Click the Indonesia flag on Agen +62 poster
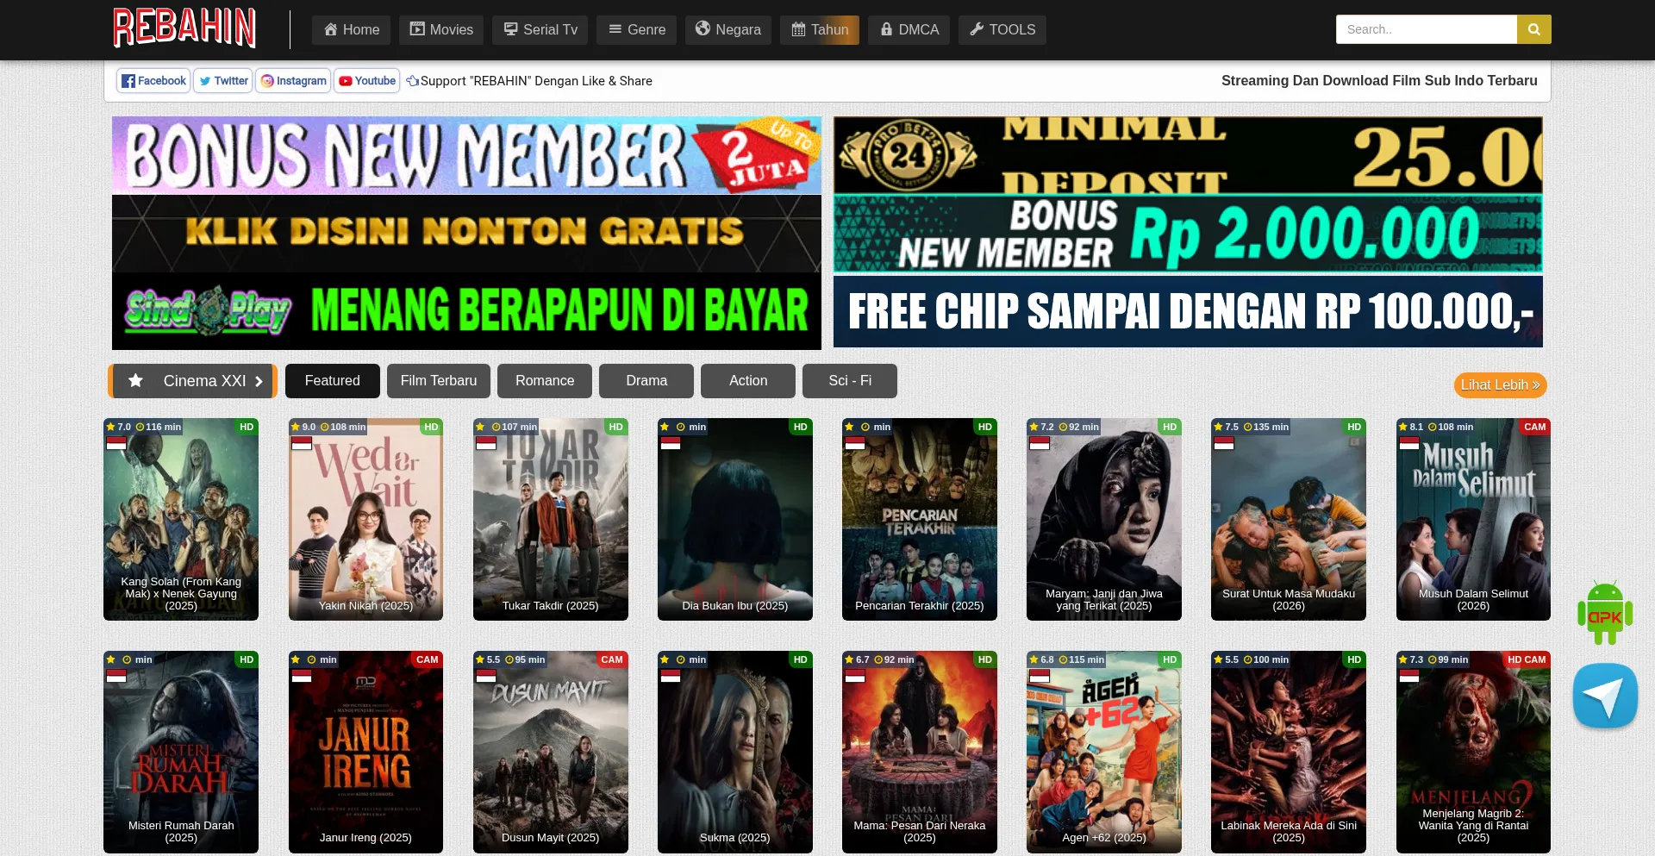 (1040, 676)
